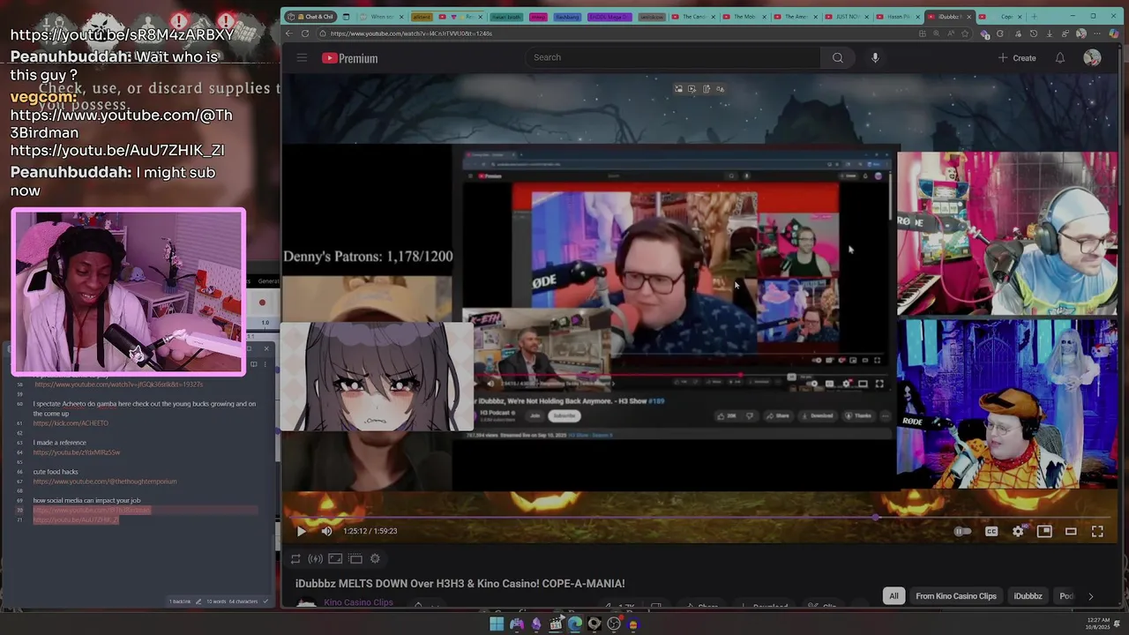This screenshot has height=635, width=1129.
Task: Click the Create button
Action: coord(1017,58)
